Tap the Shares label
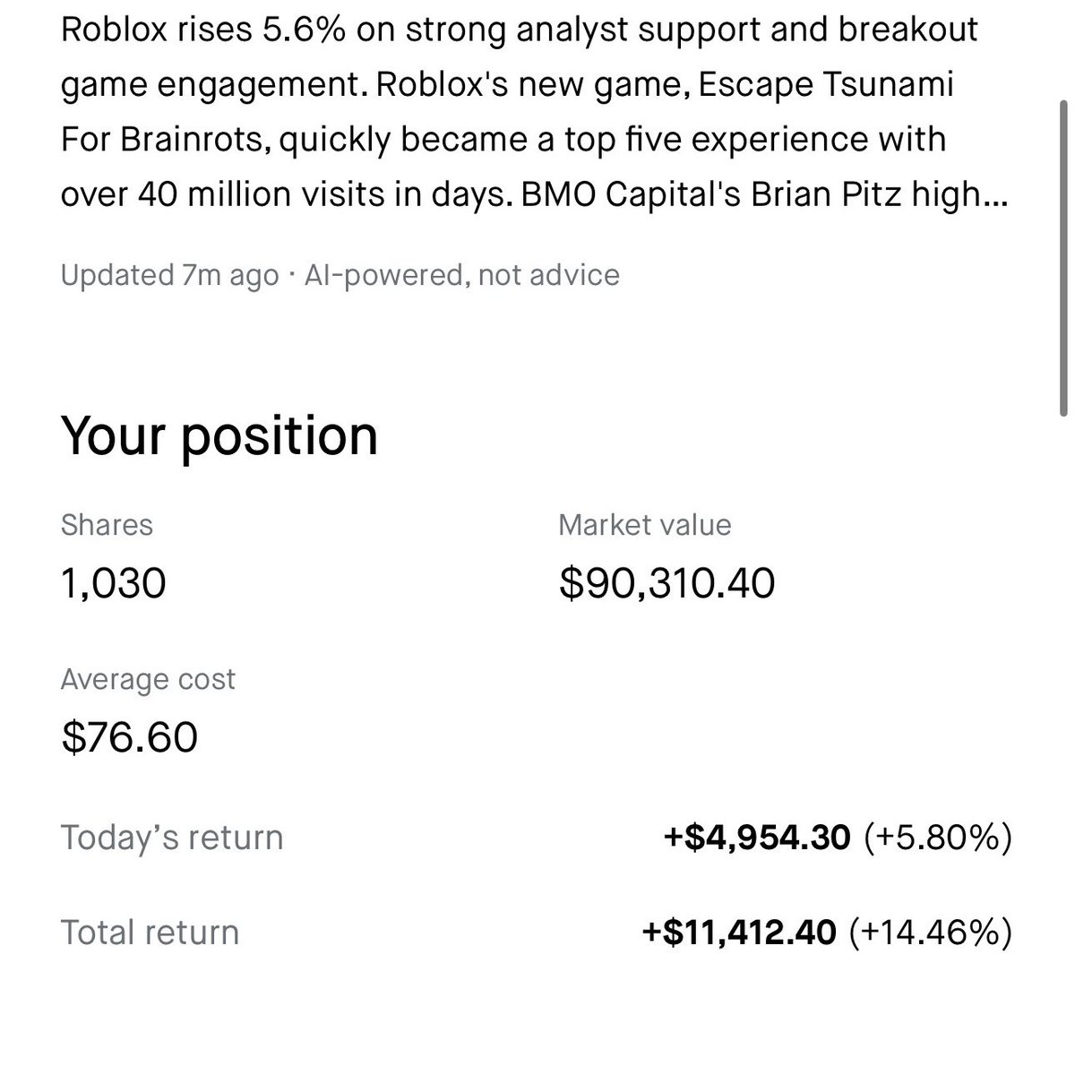Screen dimensions: 1075x1075 point(107,525)
